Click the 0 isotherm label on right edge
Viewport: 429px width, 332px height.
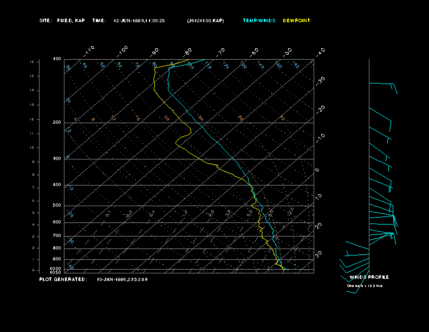[x=317, y=170]
